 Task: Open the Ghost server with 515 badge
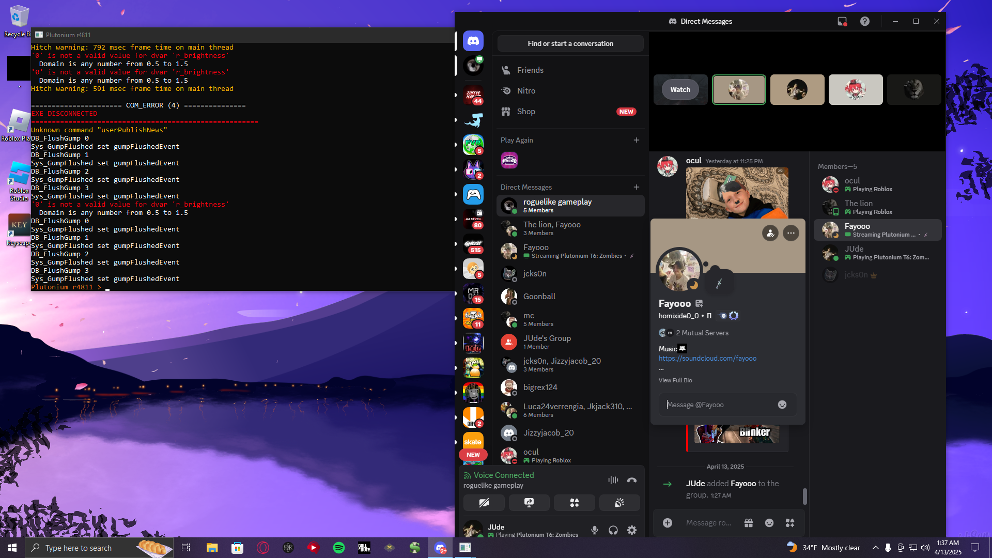pos(473,244)
